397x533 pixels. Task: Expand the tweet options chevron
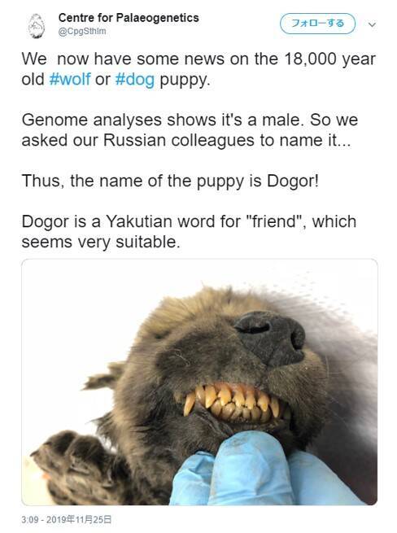(373, 24)
